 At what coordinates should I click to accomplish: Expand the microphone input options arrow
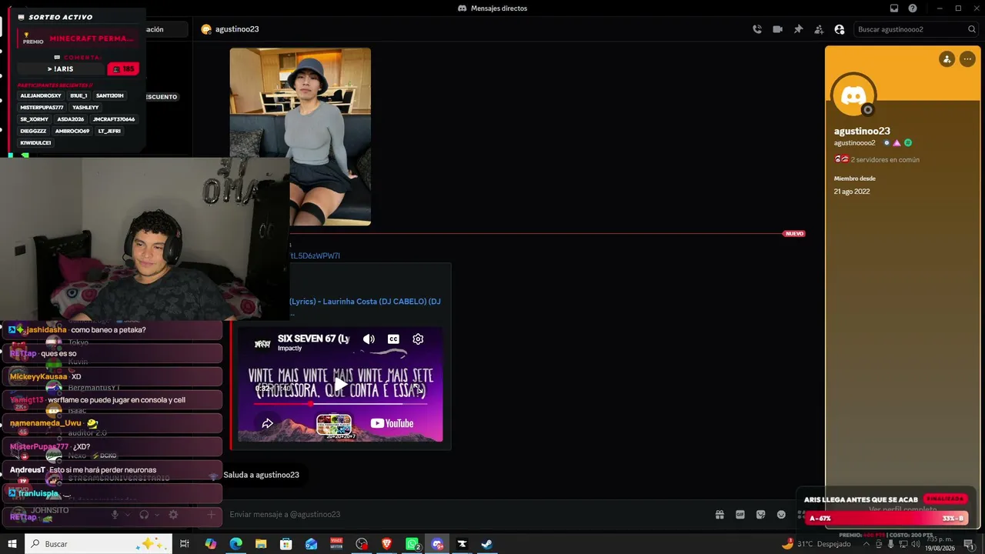(x=127, y=515)
